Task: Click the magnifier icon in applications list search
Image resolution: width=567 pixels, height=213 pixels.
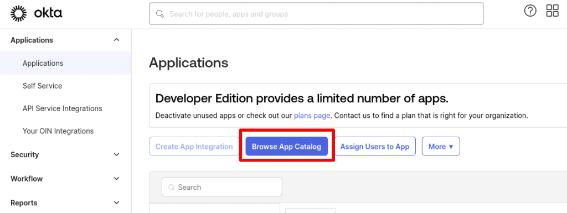Action: tap(172, 187)
